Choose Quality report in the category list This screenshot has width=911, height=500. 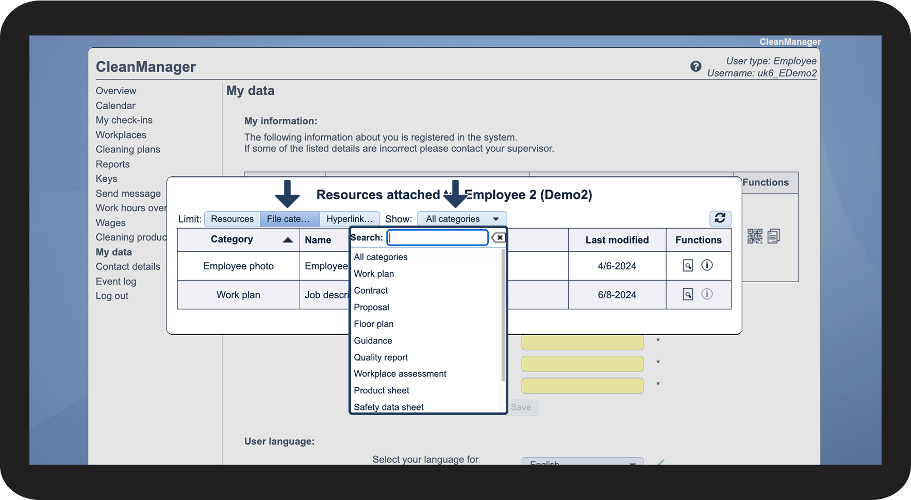click(x=380, y=357)
